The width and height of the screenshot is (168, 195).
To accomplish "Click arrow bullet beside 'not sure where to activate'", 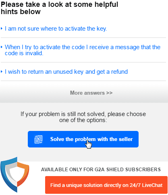I will click(x=2, y=29).
